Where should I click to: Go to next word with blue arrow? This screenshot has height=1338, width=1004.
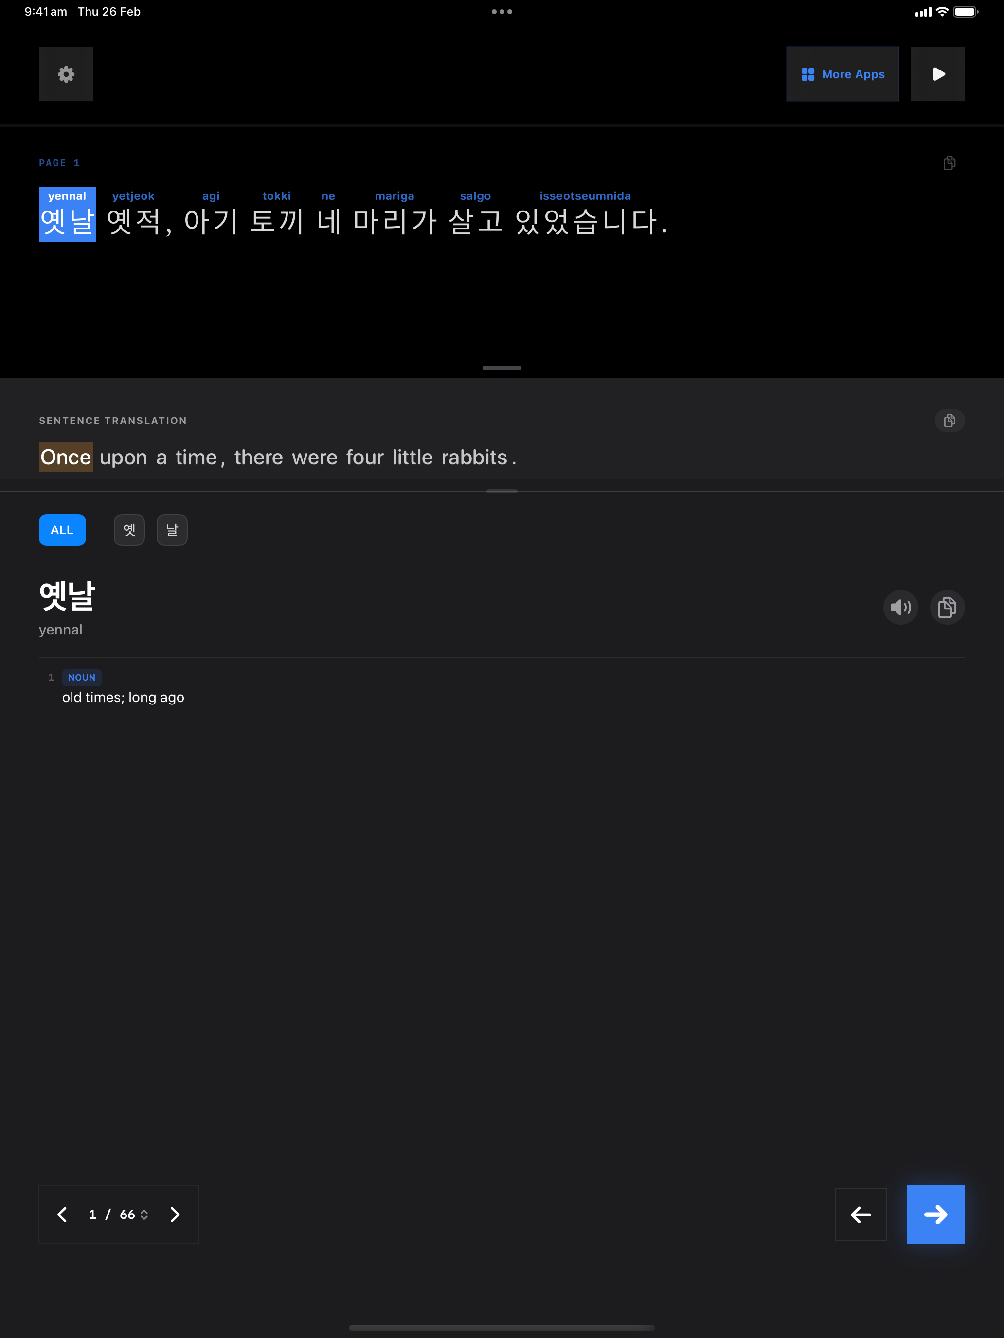click(935, 1214)
